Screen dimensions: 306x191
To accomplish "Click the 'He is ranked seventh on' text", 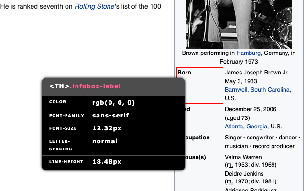I will point(36,6).
